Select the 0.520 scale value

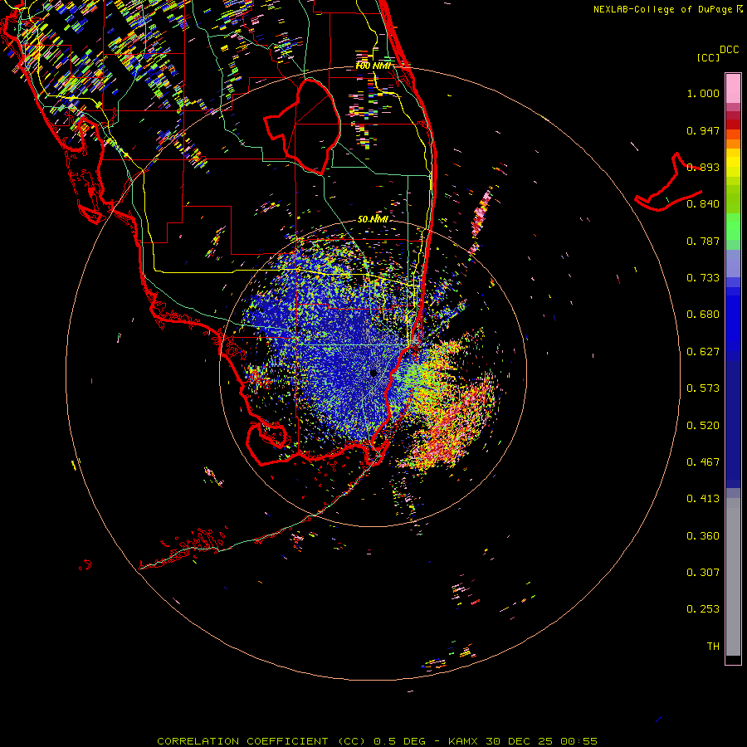pos(703,426)
